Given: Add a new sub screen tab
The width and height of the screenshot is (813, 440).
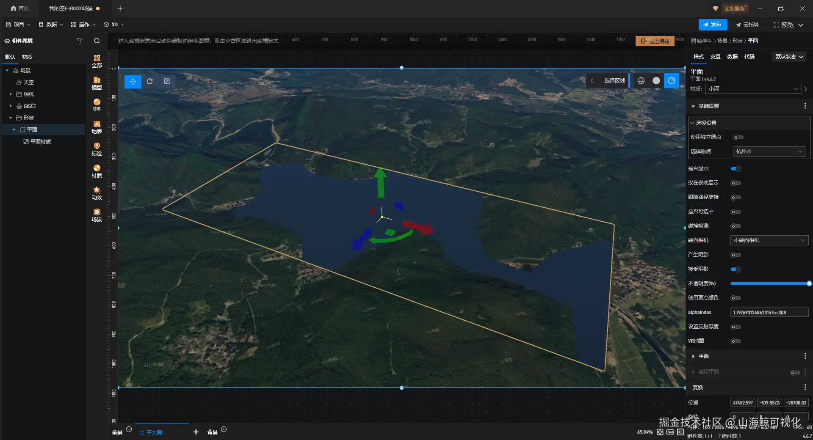Looking at the screenshot, I should coord(196,432).
